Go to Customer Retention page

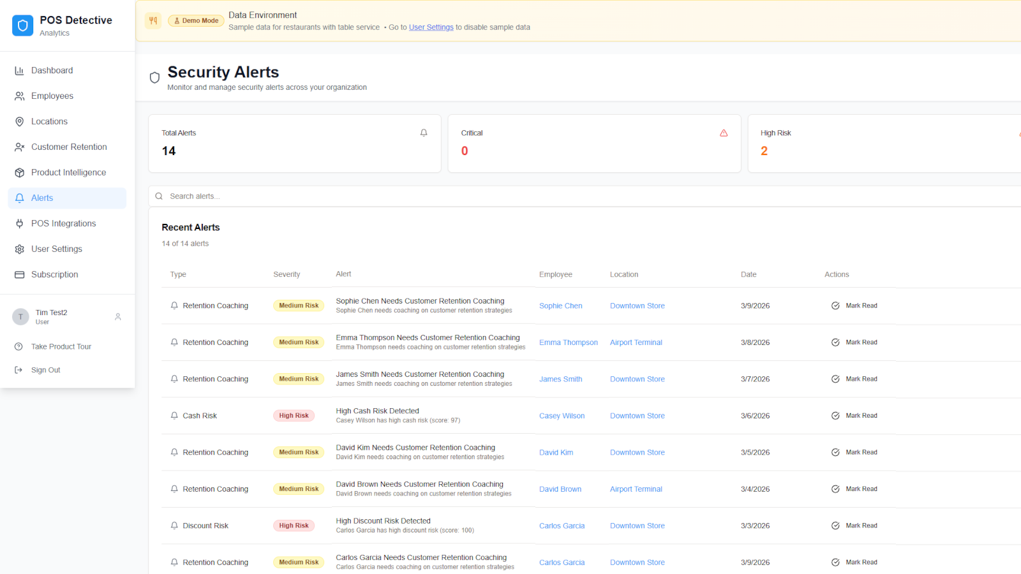click(x=69, y=147)
